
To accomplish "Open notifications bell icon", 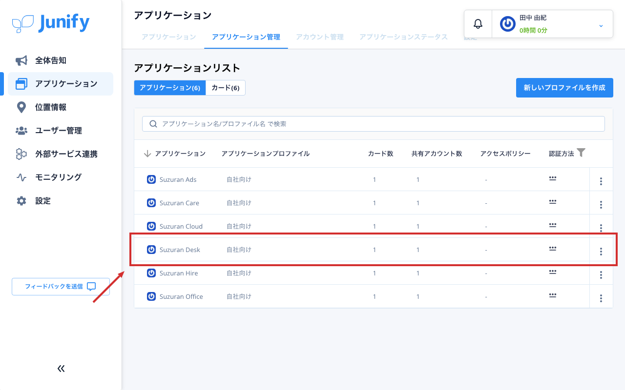I will tap(478, 24).
